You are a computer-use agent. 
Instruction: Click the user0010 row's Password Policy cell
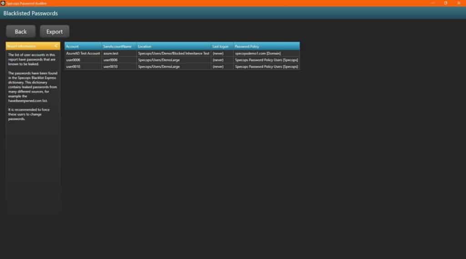tap(267, 66)
